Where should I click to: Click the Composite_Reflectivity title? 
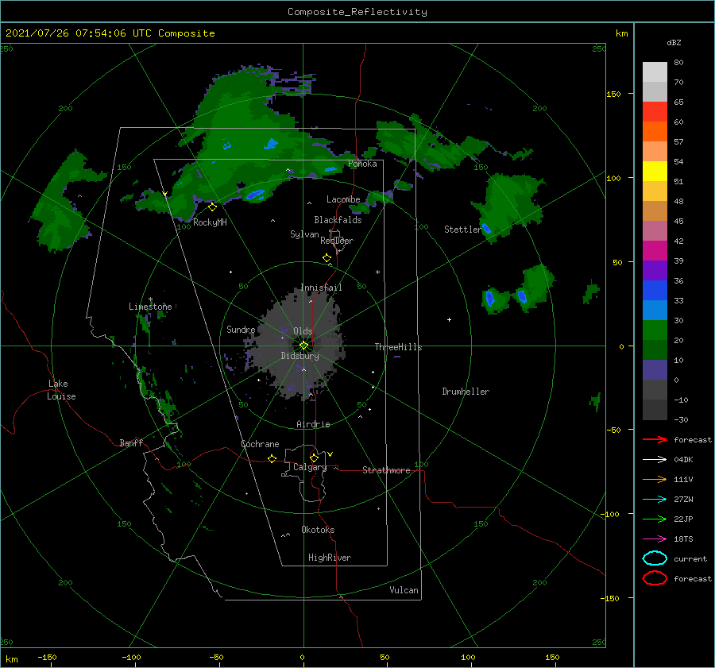tap(357, 12)
